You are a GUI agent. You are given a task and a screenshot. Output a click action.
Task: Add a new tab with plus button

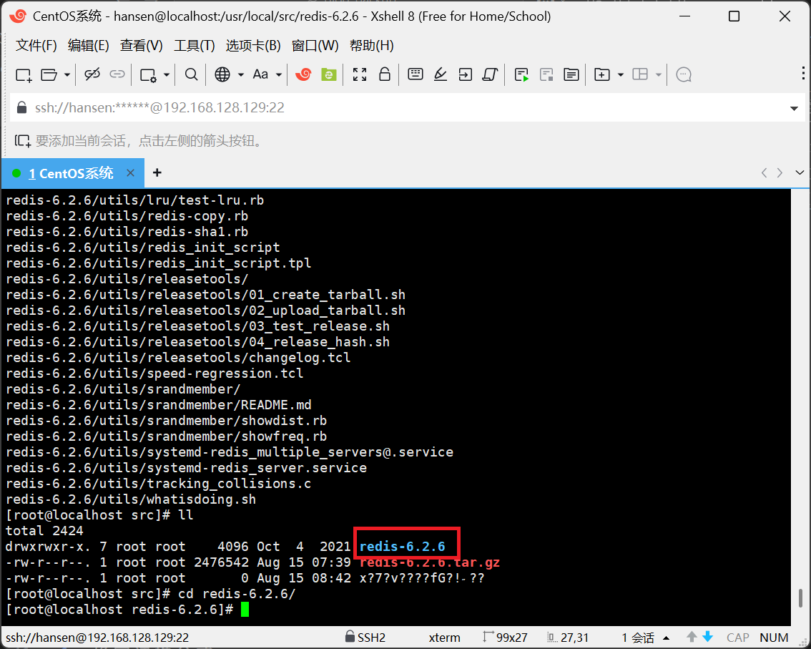(x=157, y=173)
